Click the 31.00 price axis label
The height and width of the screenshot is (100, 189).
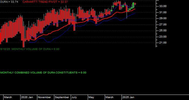(163, 12)
